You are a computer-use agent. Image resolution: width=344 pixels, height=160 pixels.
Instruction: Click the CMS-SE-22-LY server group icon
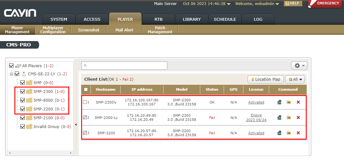[23, 74]
